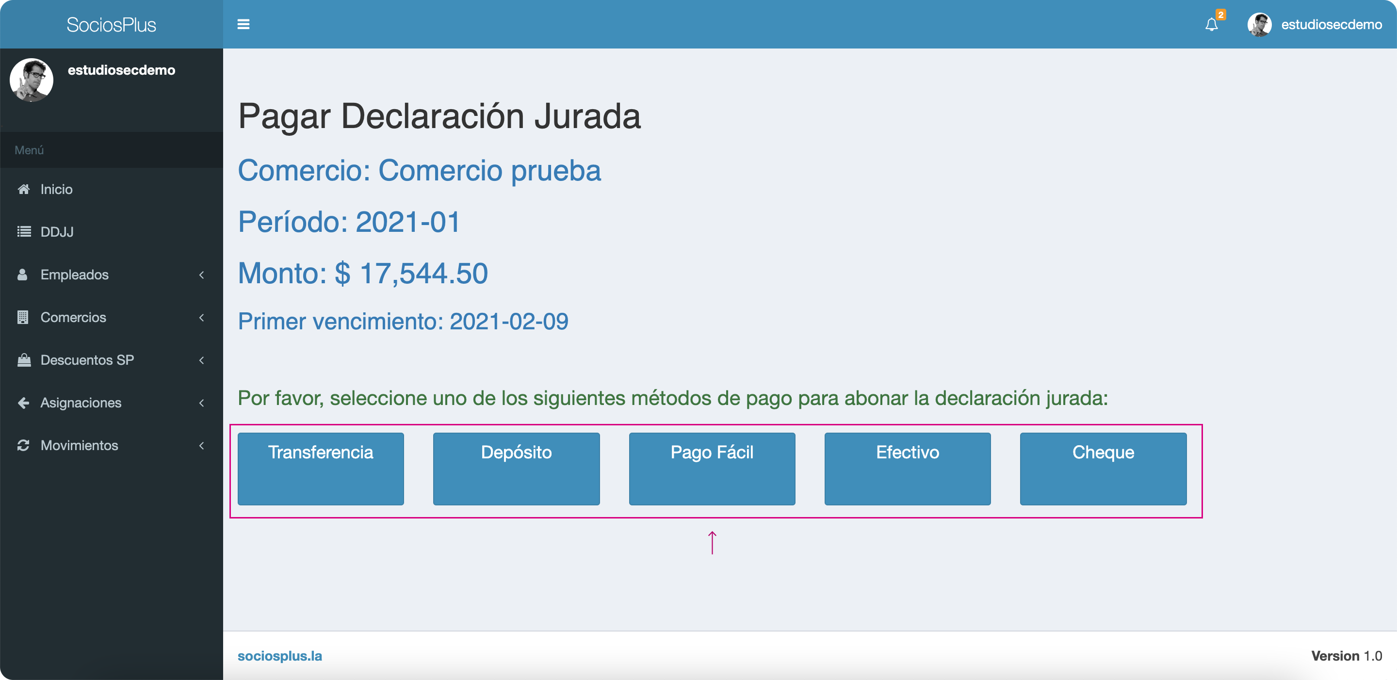Toggle the hamburger sidebar menu icon
This screenshot has height=680, width=1397.
(244, 24)
